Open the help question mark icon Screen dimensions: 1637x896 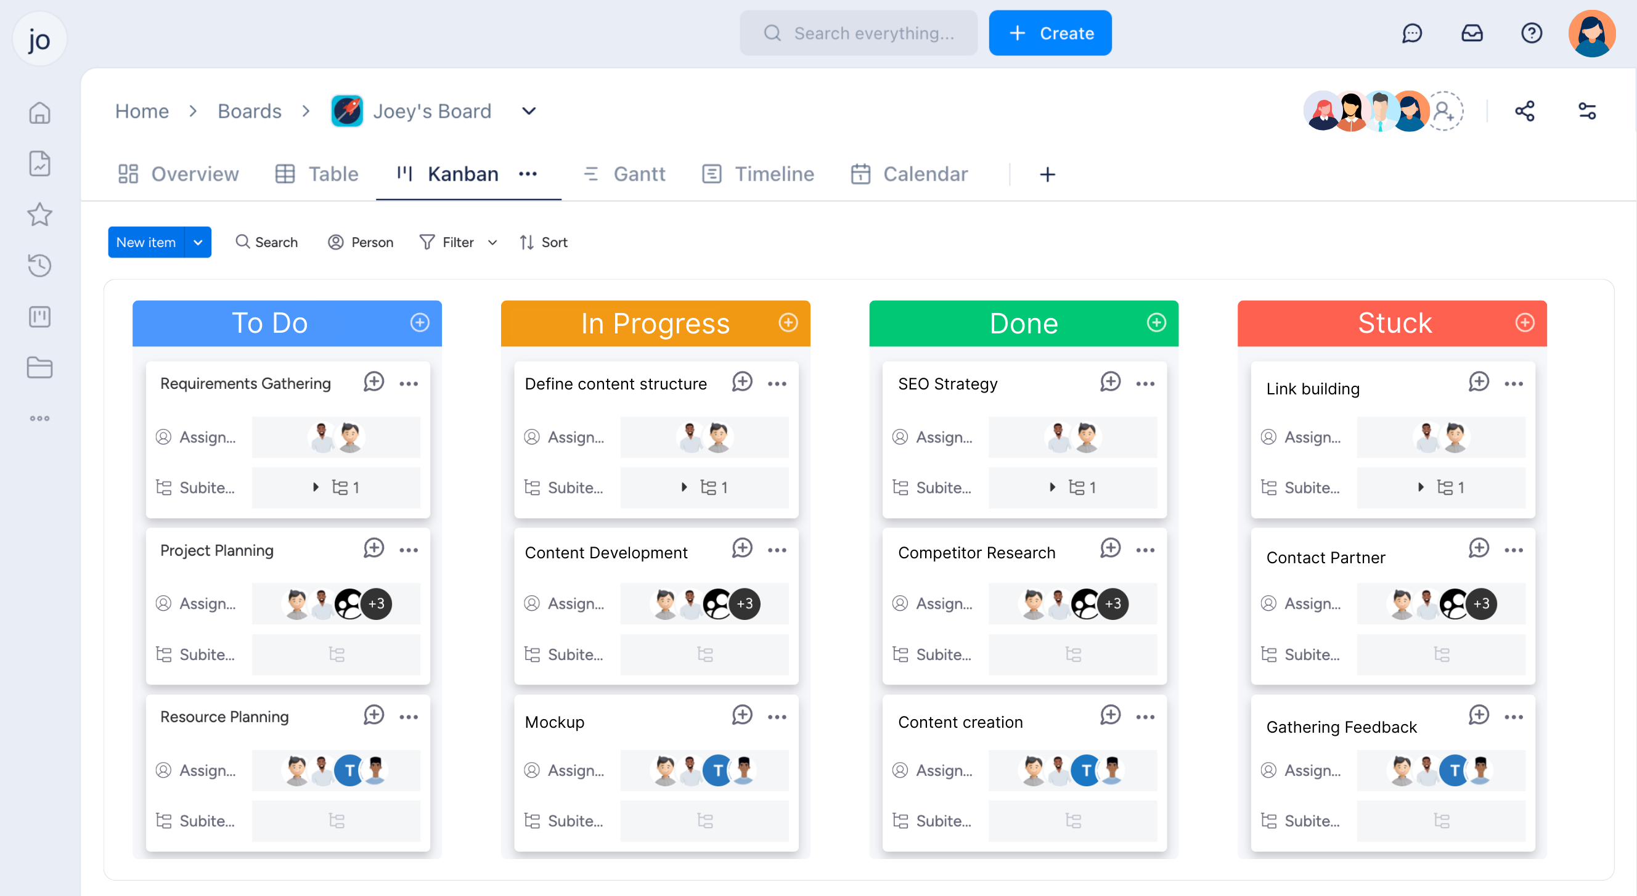[x=1532, y=33]
